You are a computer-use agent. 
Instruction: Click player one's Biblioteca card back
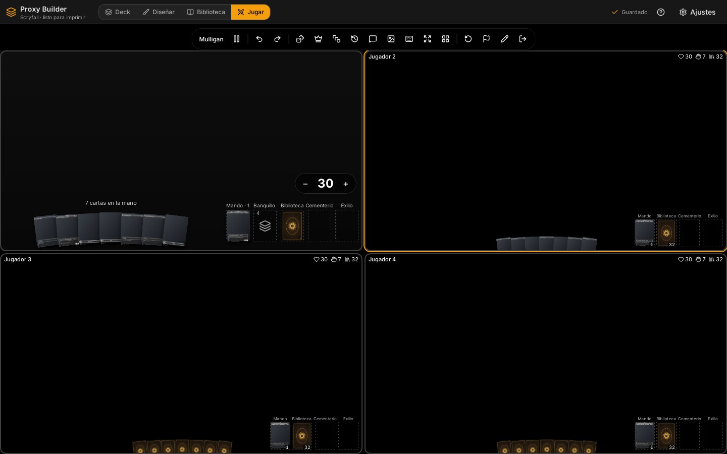[x=292, y=226]
